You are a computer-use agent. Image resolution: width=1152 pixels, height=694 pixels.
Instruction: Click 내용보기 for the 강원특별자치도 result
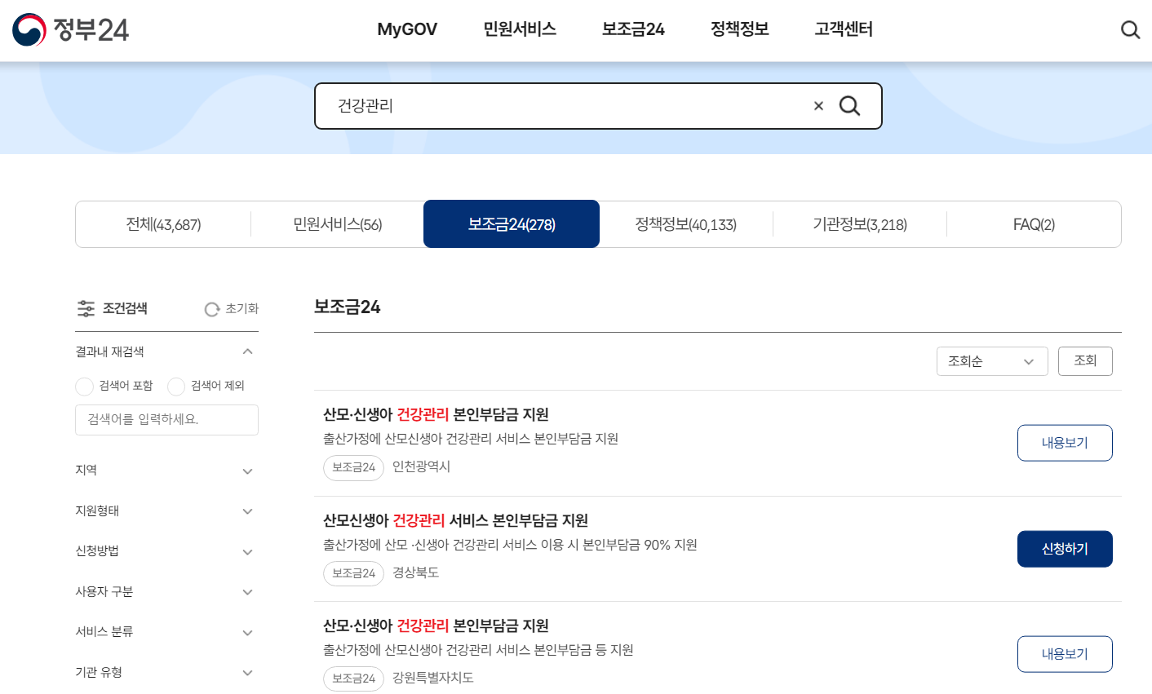[x=1065, y=654]
